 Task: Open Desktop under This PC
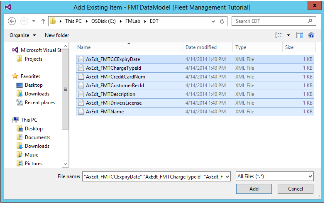(29, 129)
